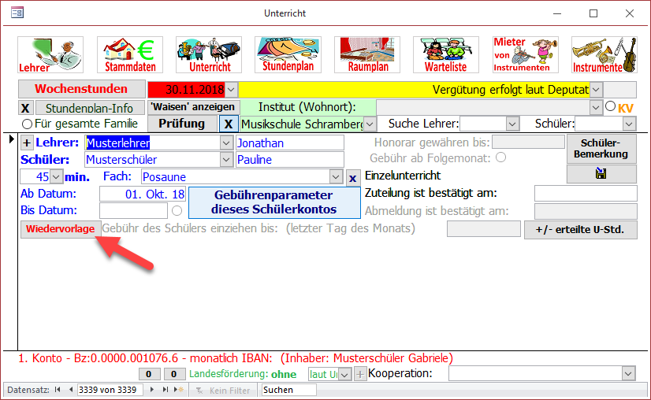Go to next record in navigator
Image resolution: width=651 pixels, height=400 pixels.
[152, 390]
